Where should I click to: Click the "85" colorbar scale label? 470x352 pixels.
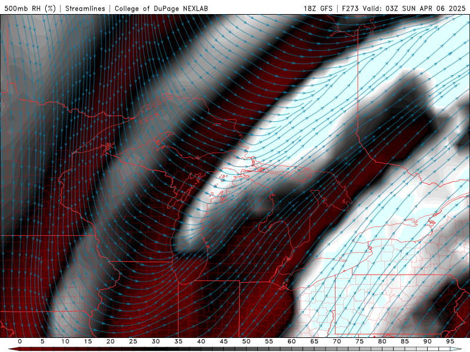coord(405,341)
